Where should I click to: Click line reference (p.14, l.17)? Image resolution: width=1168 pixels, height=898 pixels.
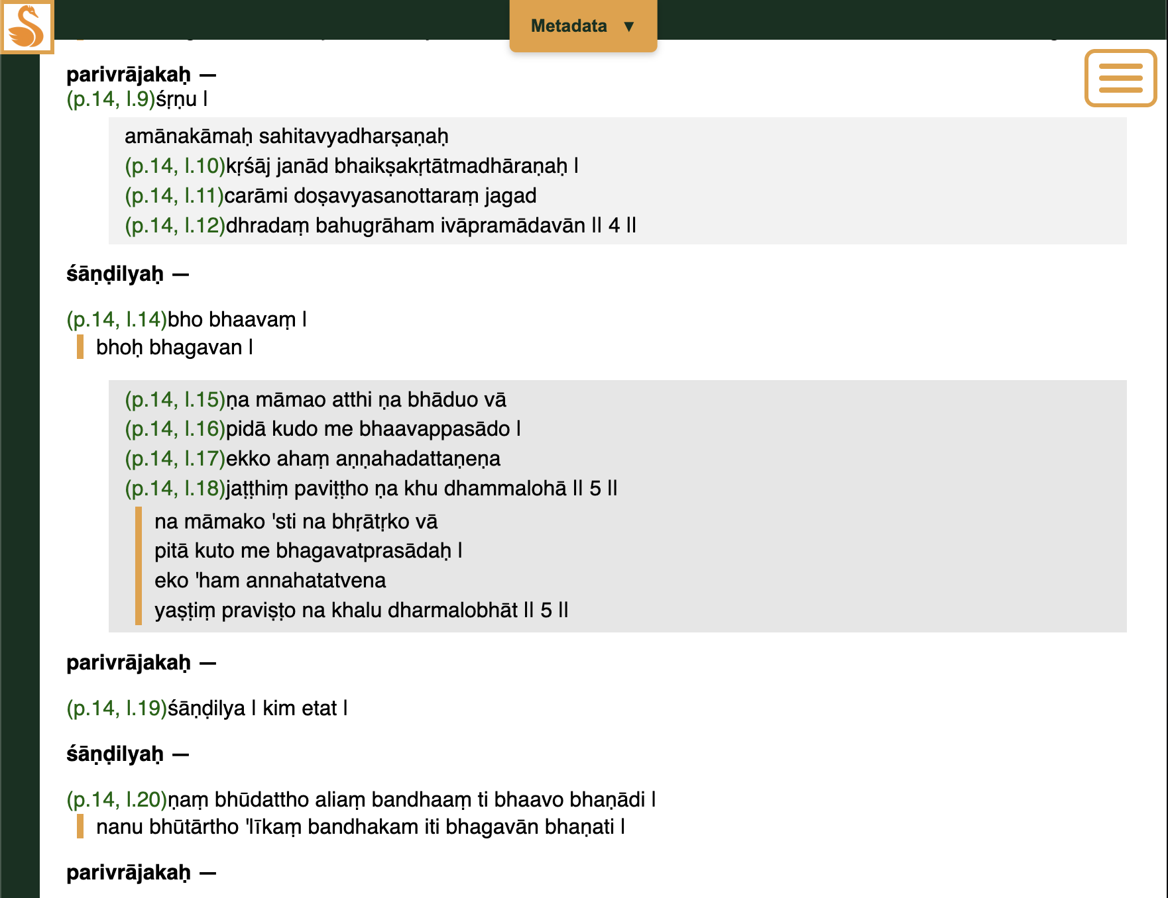[x=175, y=458]
